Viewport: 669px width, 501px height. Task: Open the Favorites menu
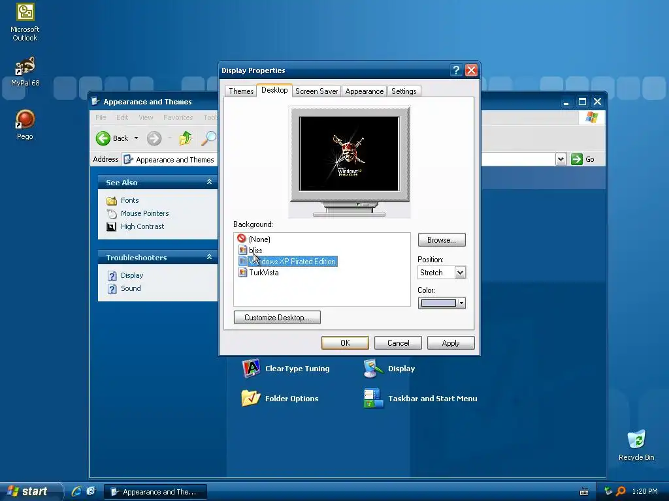point(178,117)
